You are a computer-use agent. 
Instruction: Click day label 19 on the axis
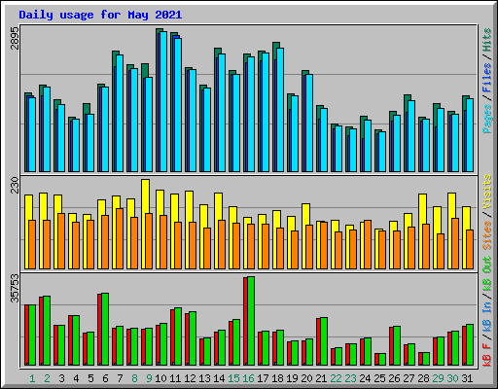[292, 378]
